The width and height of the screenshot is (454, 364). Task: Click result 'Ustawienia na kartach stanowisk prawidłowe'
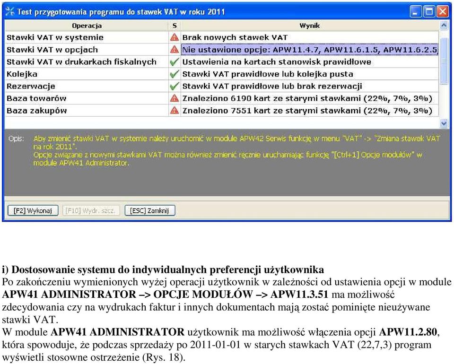[309, 61]
